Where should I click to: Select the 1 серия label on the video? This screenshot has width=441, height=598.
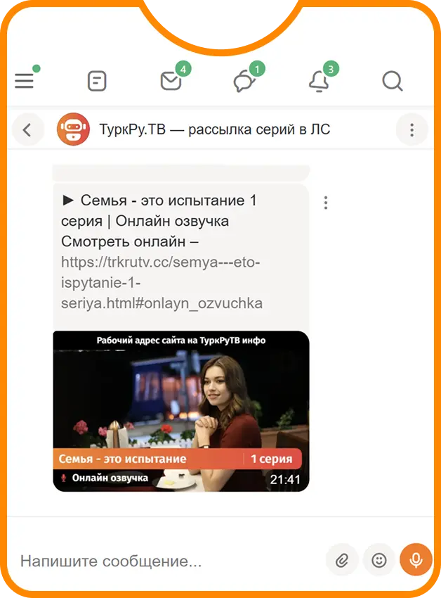272,459
